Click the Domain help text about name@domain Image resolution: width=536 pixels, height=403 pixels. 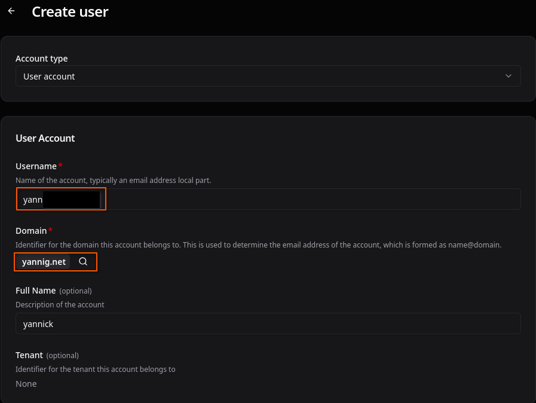coord(258,245)
